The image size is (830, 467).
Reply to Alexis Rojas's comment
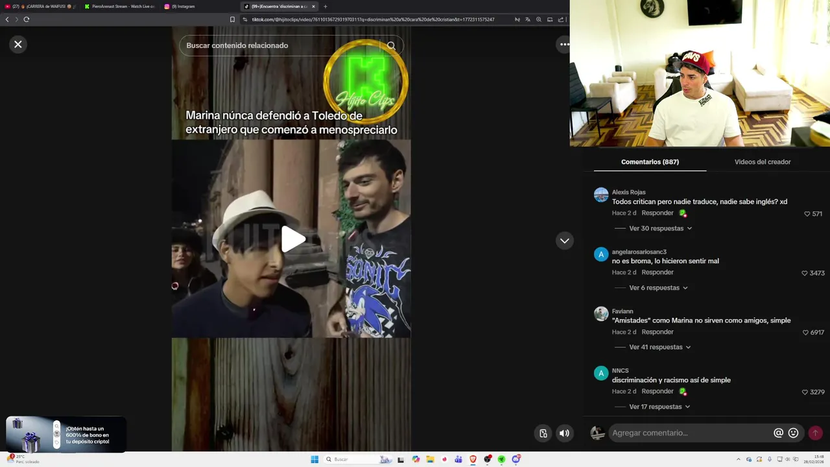[658, 213]
